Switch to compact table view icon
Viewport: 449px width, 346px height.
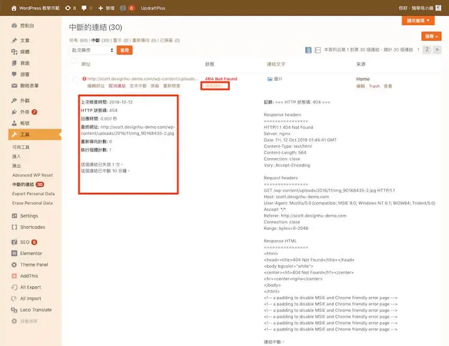pos(308,50)
